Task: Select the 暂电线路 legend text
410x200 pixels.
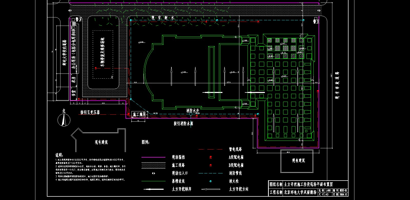Action: 235,149
